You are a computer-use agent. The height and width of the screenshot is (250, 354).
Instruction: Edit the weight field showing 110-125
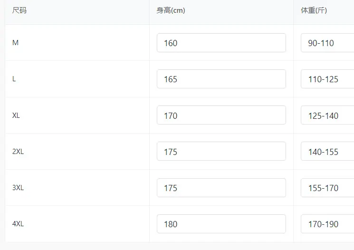coord(327,79)
